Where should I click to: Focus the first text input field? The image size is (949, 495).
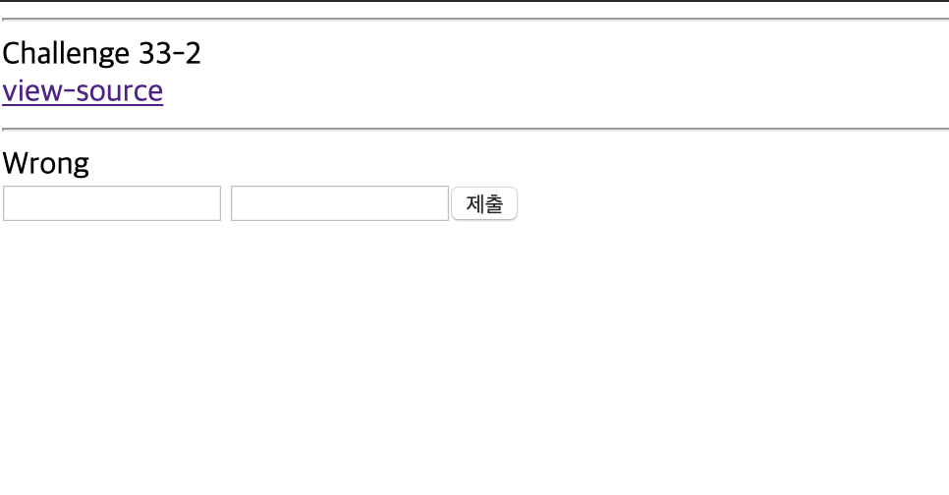pos(112,203)
